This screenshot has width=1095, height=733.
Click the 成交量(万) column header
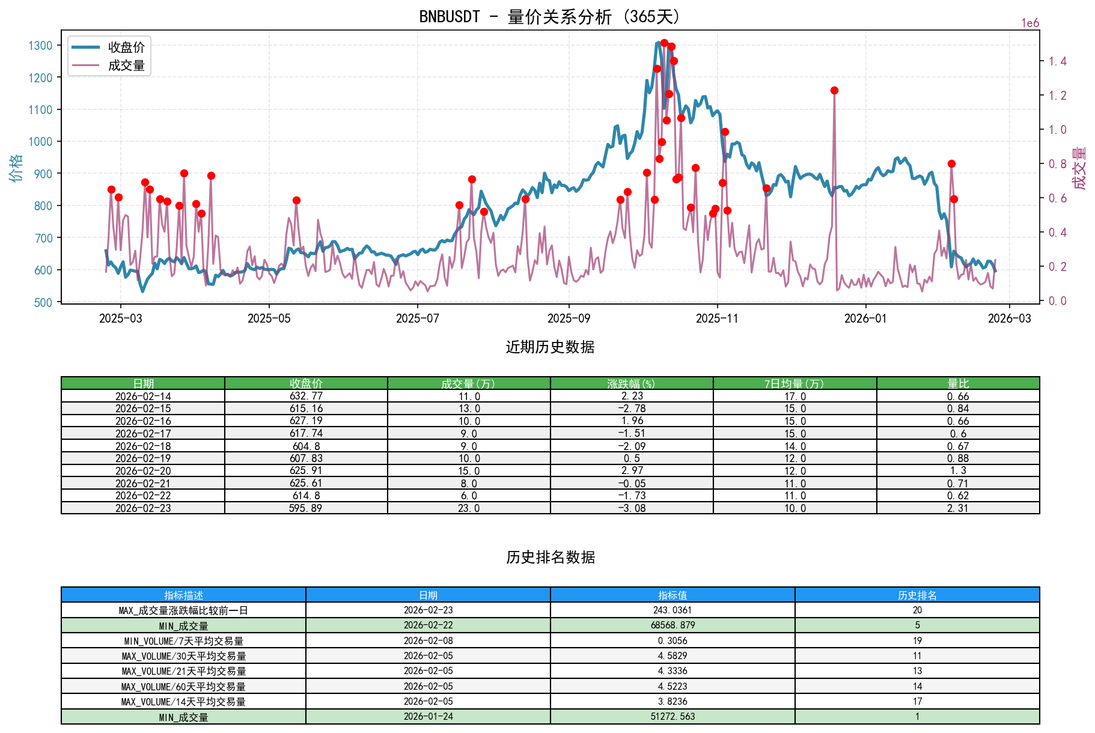pyautogui.click(x=469, y=382)
